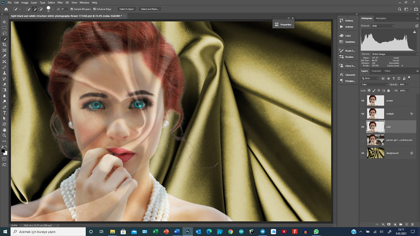Disable the Enhance Edge checkbox
Screen dimensions: 420x236
(95, 9)
